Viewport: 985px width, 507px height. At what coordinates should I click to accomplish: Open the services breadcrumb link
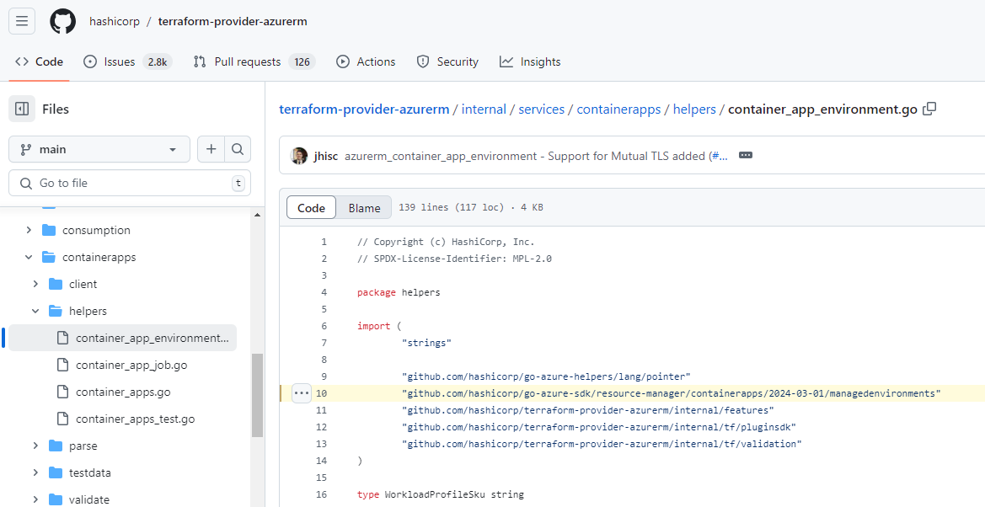(x=541, y=109)
